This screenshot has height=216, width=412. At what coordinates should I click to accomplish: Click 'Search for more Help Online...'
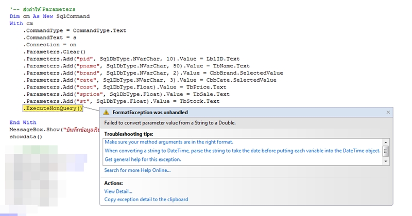pyautogui.click(x=138, y=170)
